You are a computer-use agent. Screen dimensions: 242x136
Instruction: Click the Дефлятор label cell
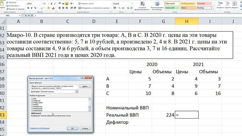click(117, 122)
